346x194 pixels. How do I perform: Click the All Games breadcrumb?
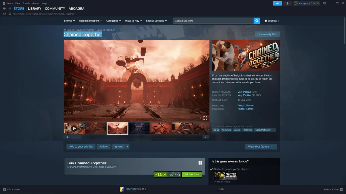click(69, 30)
